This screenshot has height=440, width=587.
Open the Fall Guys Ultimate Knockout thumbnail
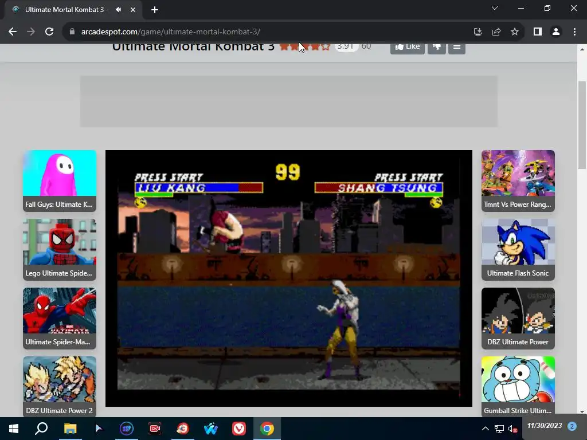point(60,180)
